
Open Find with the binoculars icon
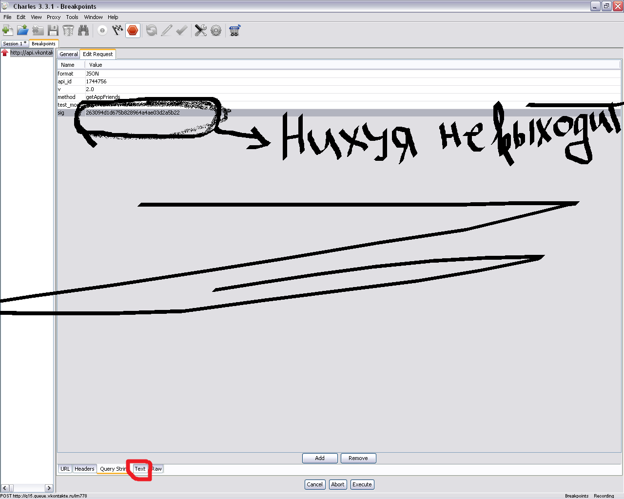[x=83, y=31]
